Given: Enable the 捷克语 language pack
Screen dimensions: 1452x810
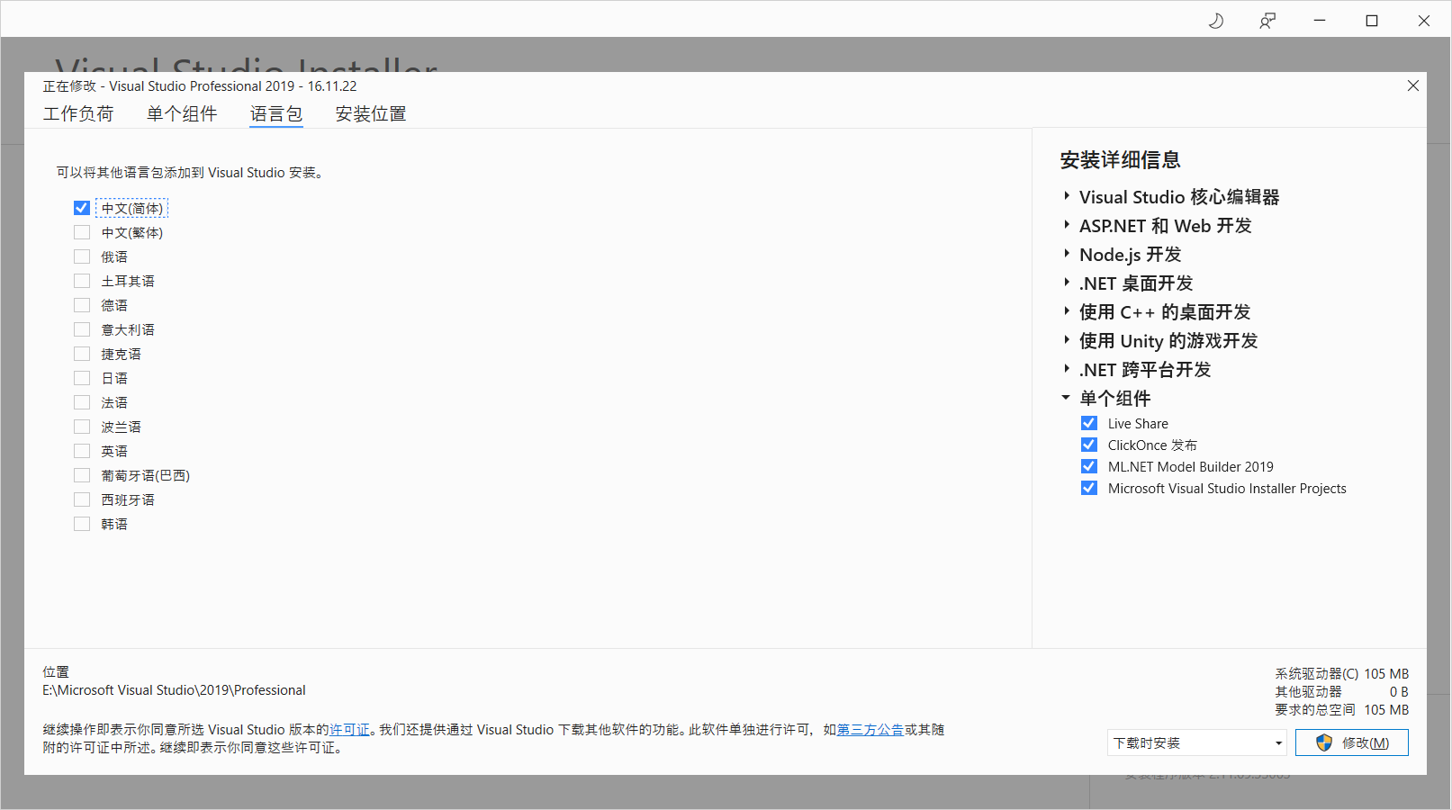Looking at the screenshot, I should tap(82, 354).
